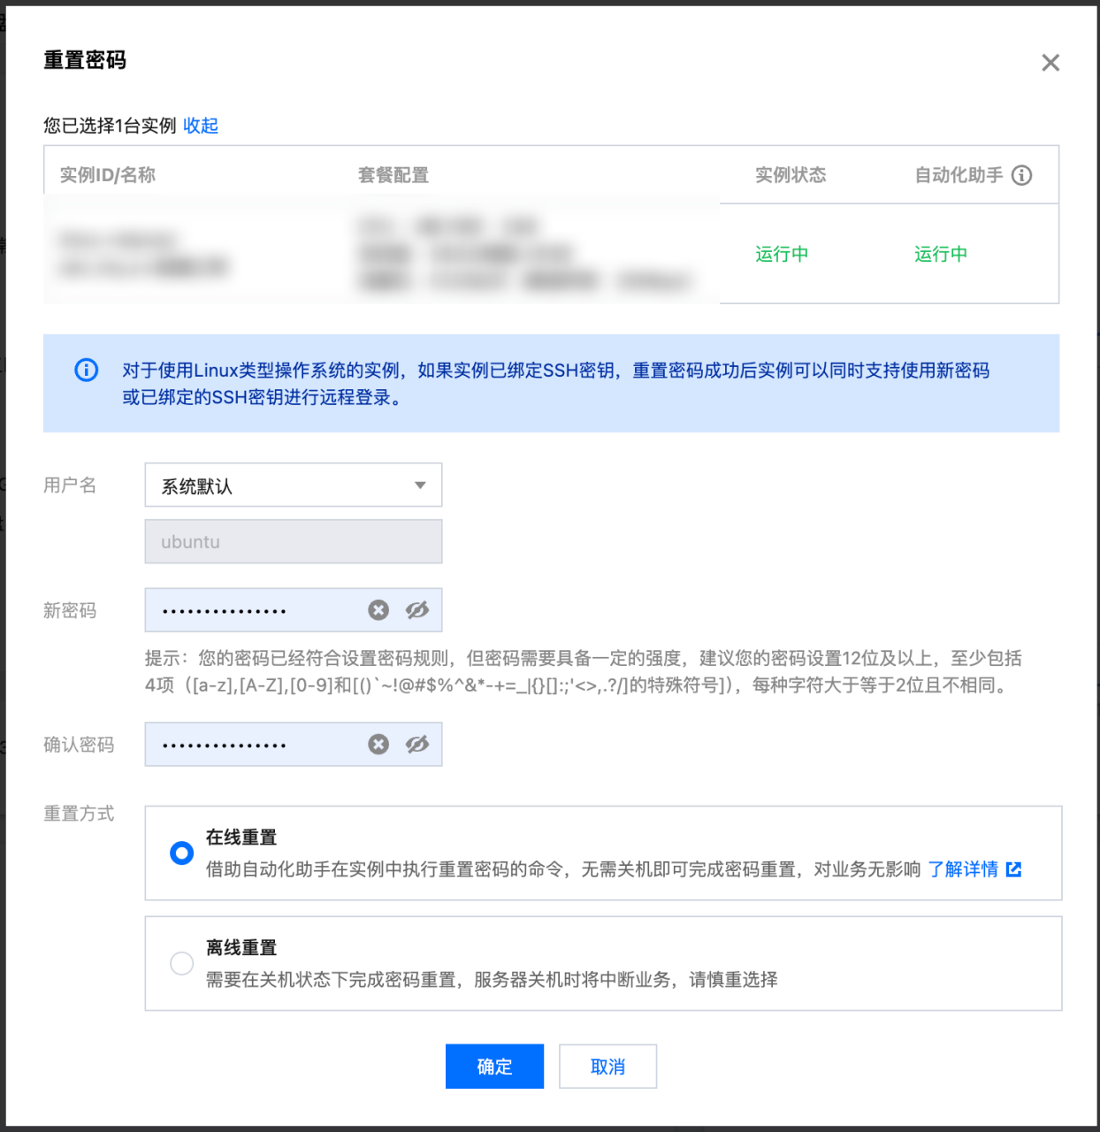Viewport: 1100px width, 1132px height.
Task: Confirm the reset with the 确定 button
Action: coord(494,1067)
